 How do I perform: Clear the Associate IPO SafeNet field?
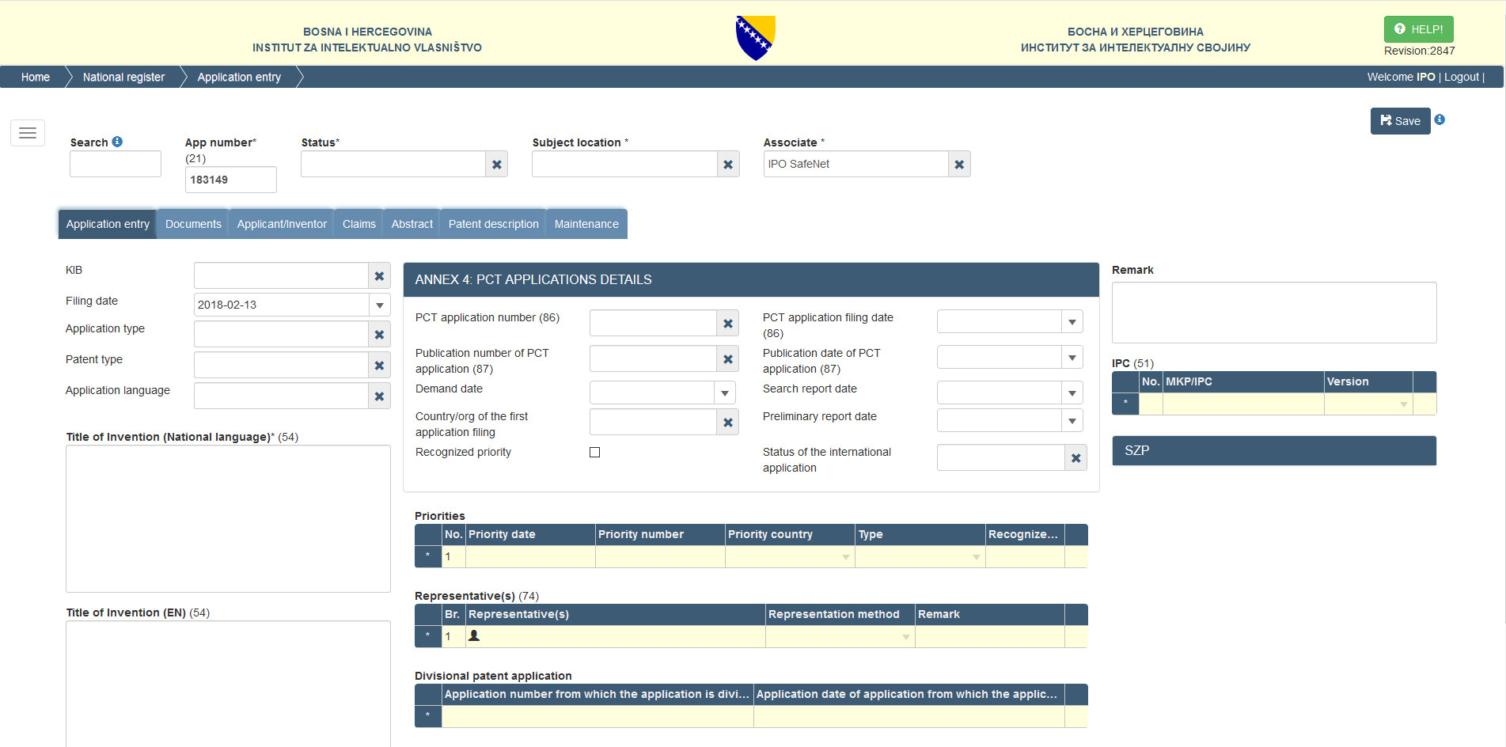point(959,165)
